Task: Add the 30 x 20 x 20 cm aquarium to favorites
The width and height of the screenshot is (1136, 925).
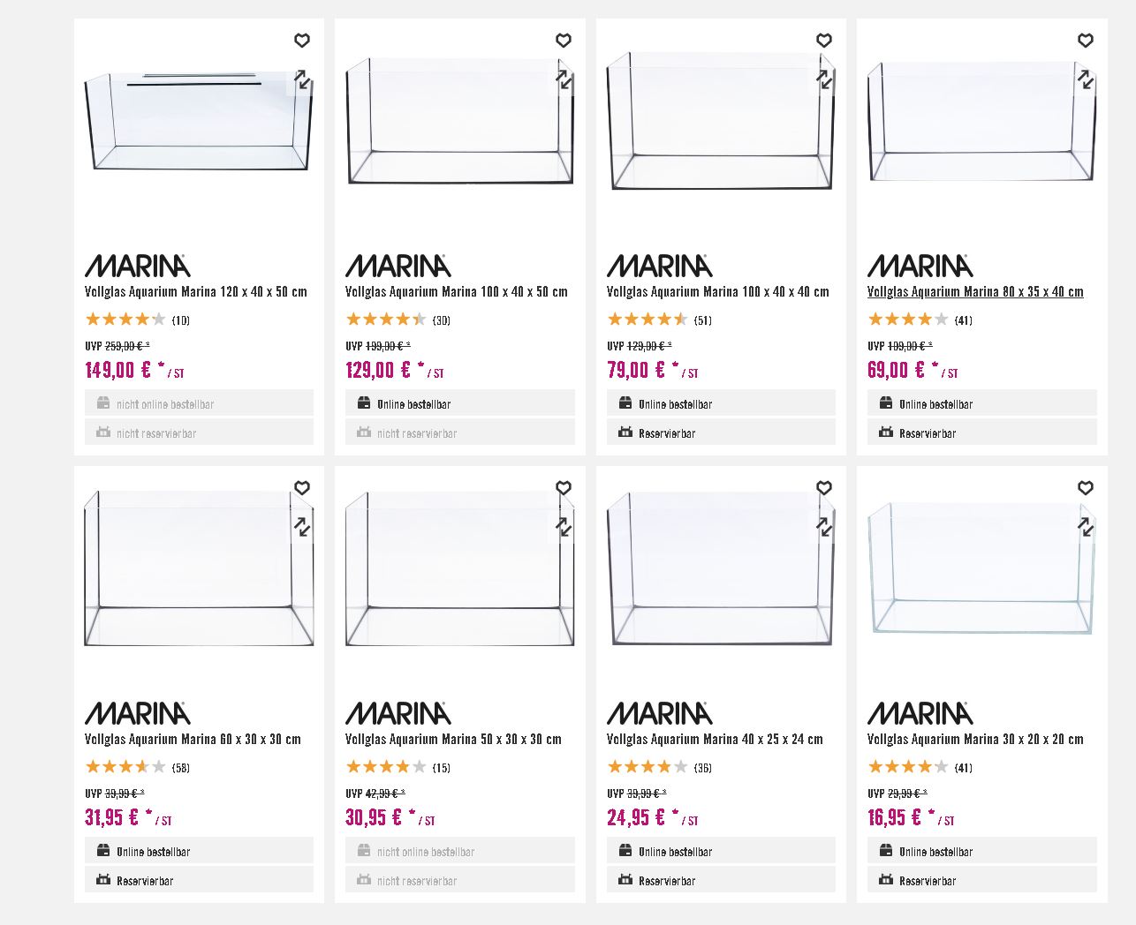Action: (1086, 488)
